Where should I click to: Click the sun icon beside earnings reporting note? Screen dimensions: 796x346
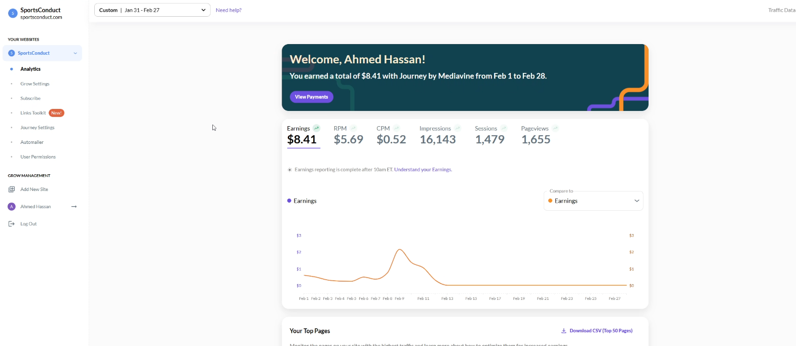290,170
